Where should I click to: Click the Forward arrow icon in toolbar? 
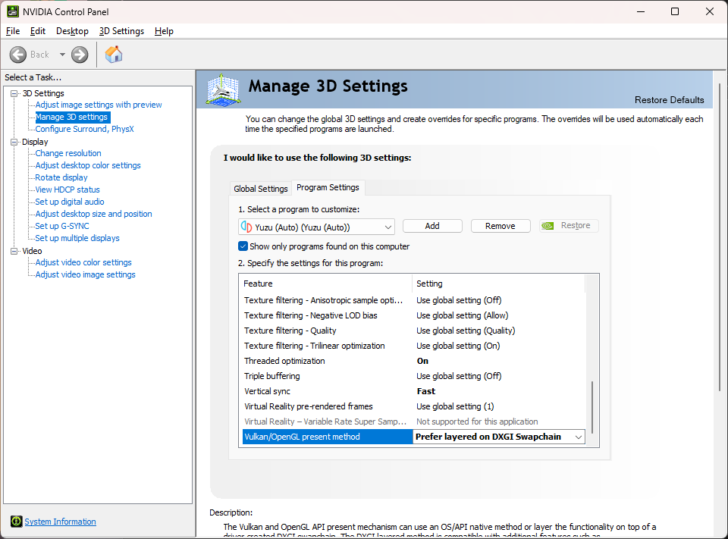click(x=80, y=55)
